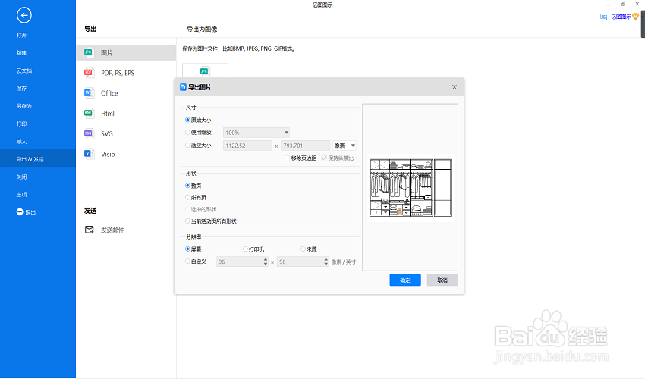Click the 确定 confirm button
This screenshot has height=379, width=645.
pos(405,280)
